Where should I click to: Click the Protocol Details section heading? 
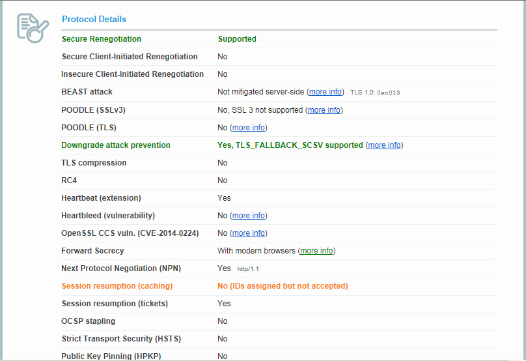94,20
